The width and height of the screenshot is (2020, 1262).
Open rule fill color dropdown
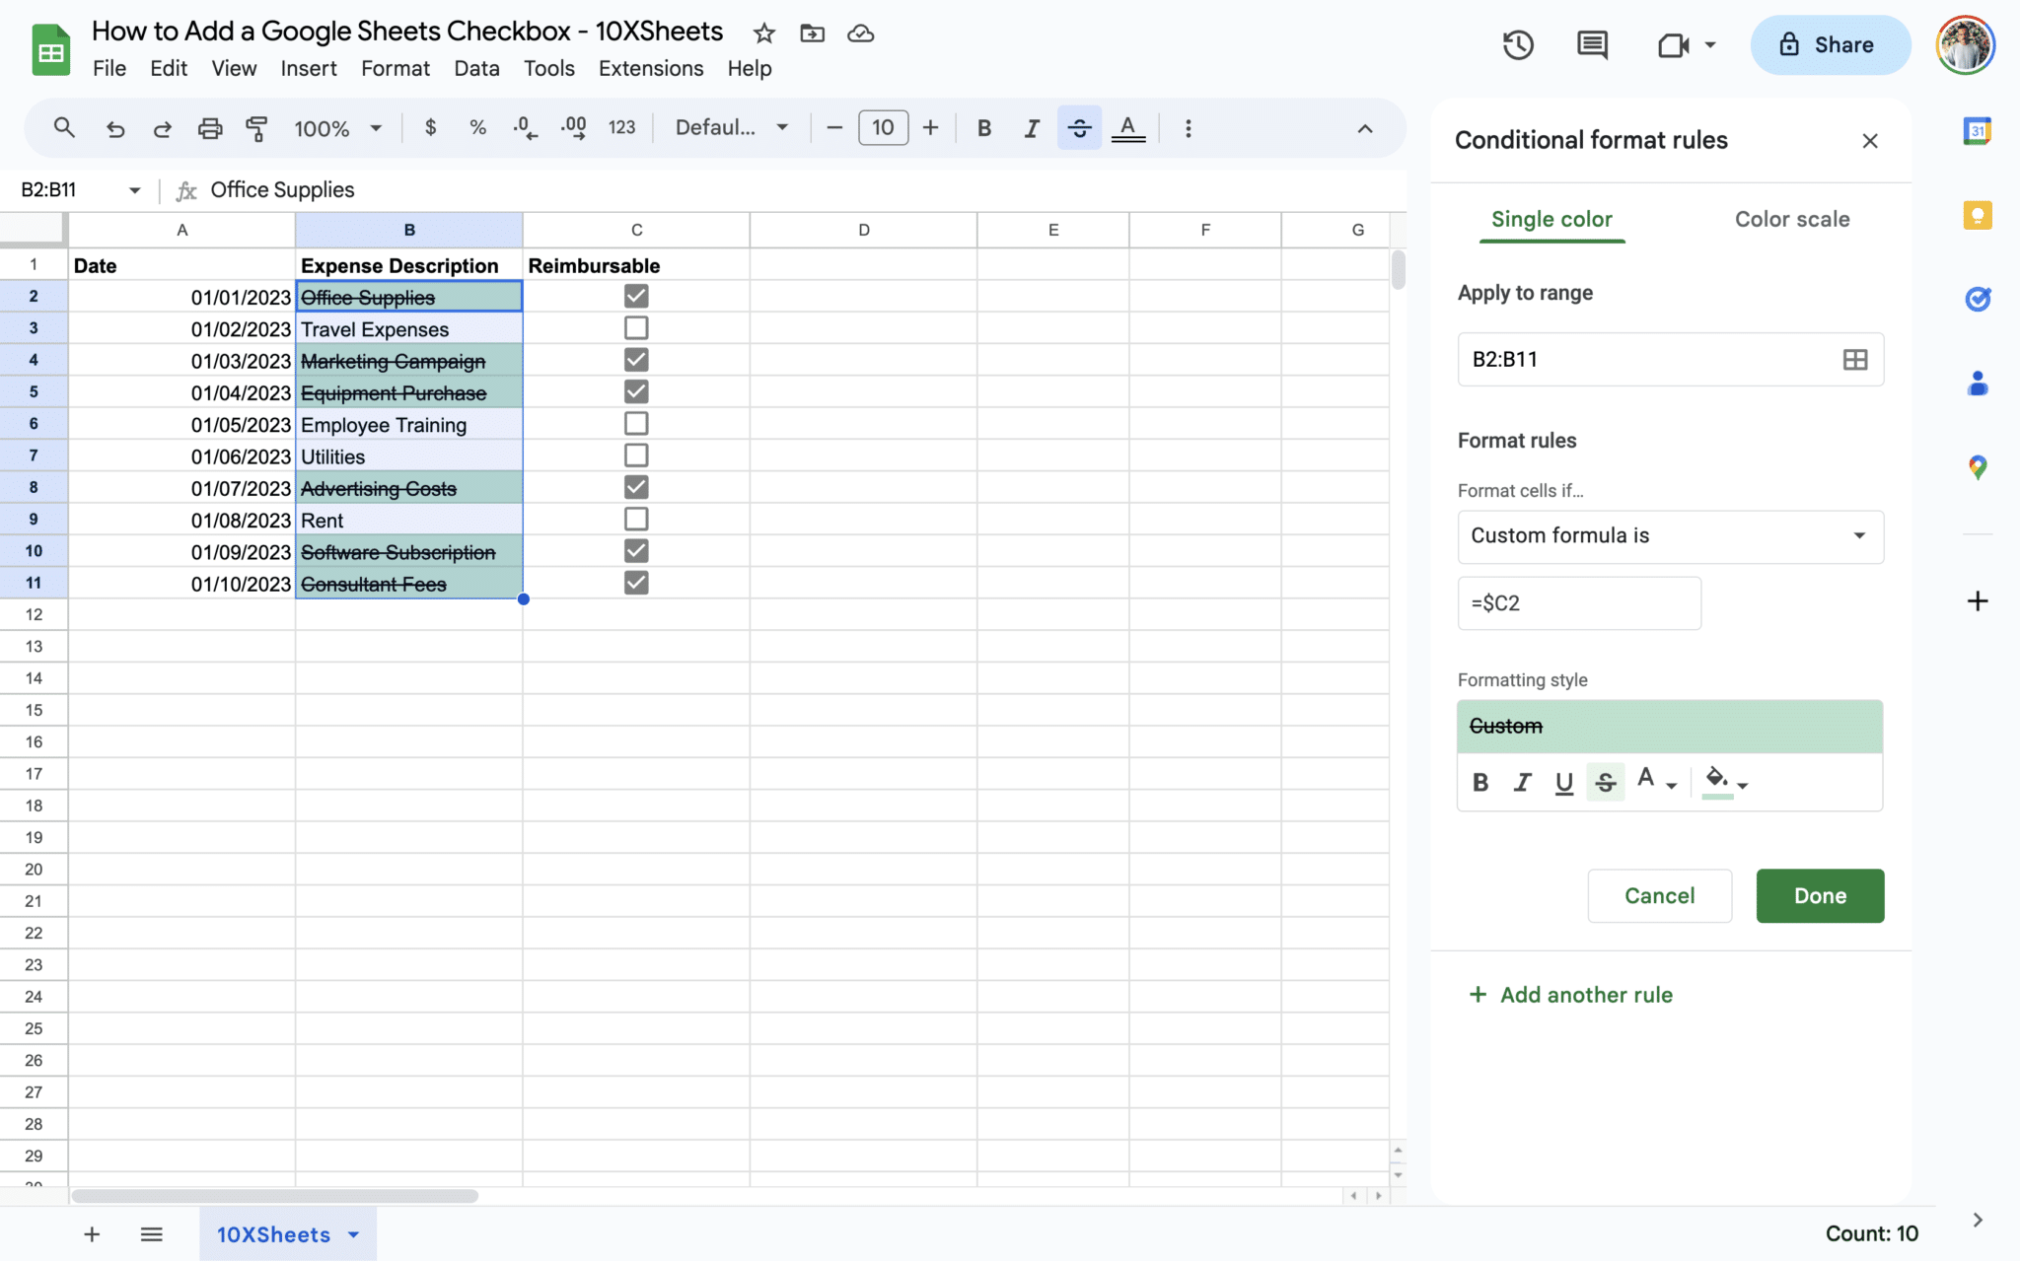click(1726, 782)
